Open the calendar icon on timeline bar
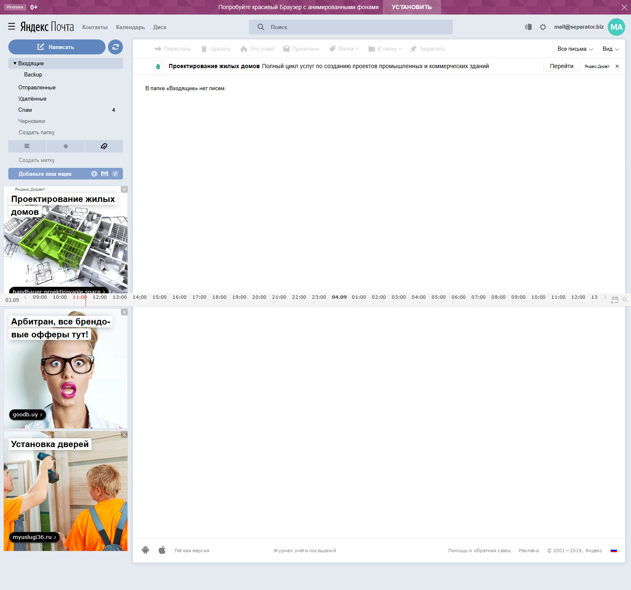This screenshot has height=590, width=631. pos(615,300)
